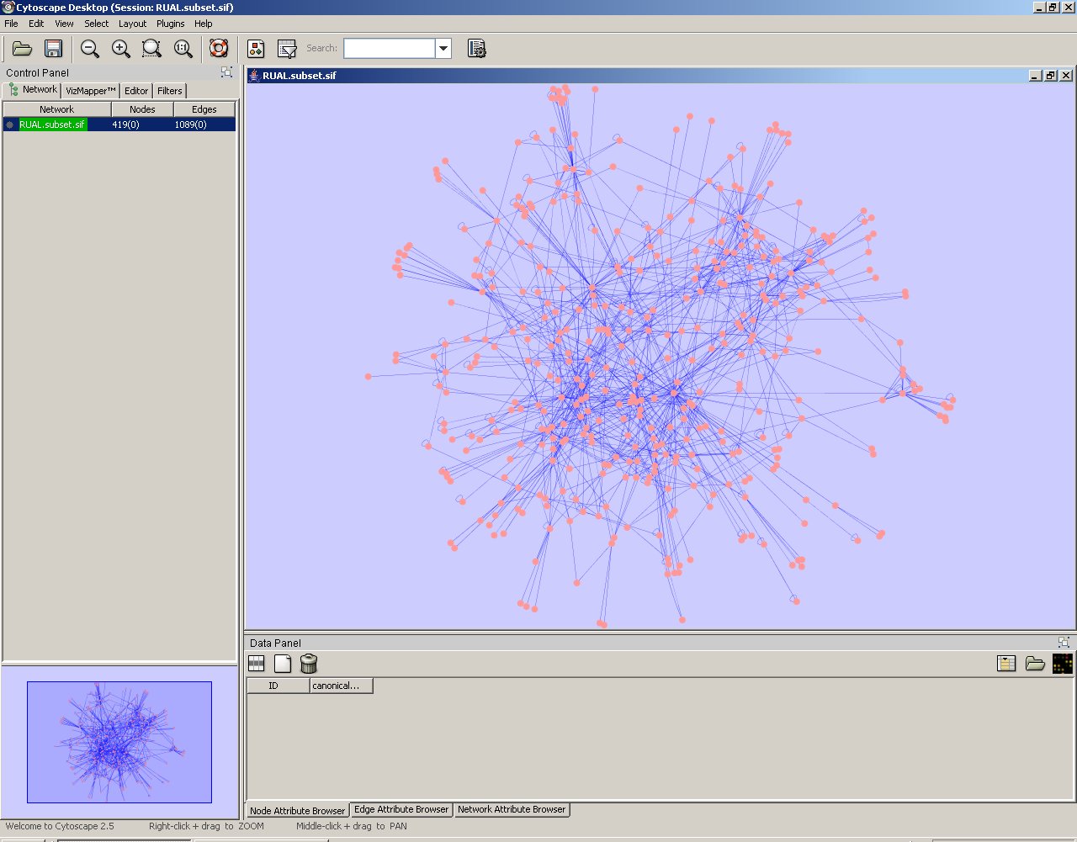1077x842 pixels.
Task: Select RUAL.subset.sif in network list
Action: 52,124
